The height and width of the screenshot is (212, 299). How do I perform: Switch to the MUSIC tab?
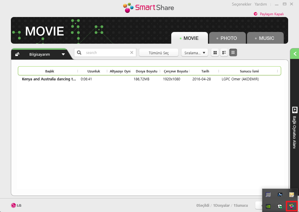pyautogui.click(x=266, y=38)
